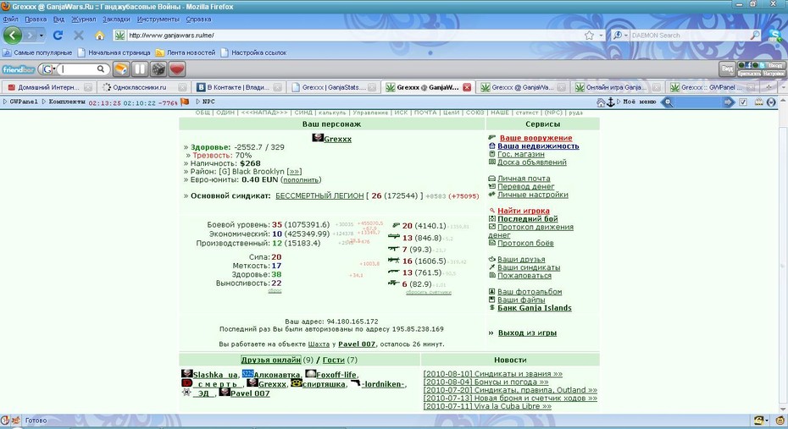
Task: Open the Инструменты menu
Action: click(158, 19)
